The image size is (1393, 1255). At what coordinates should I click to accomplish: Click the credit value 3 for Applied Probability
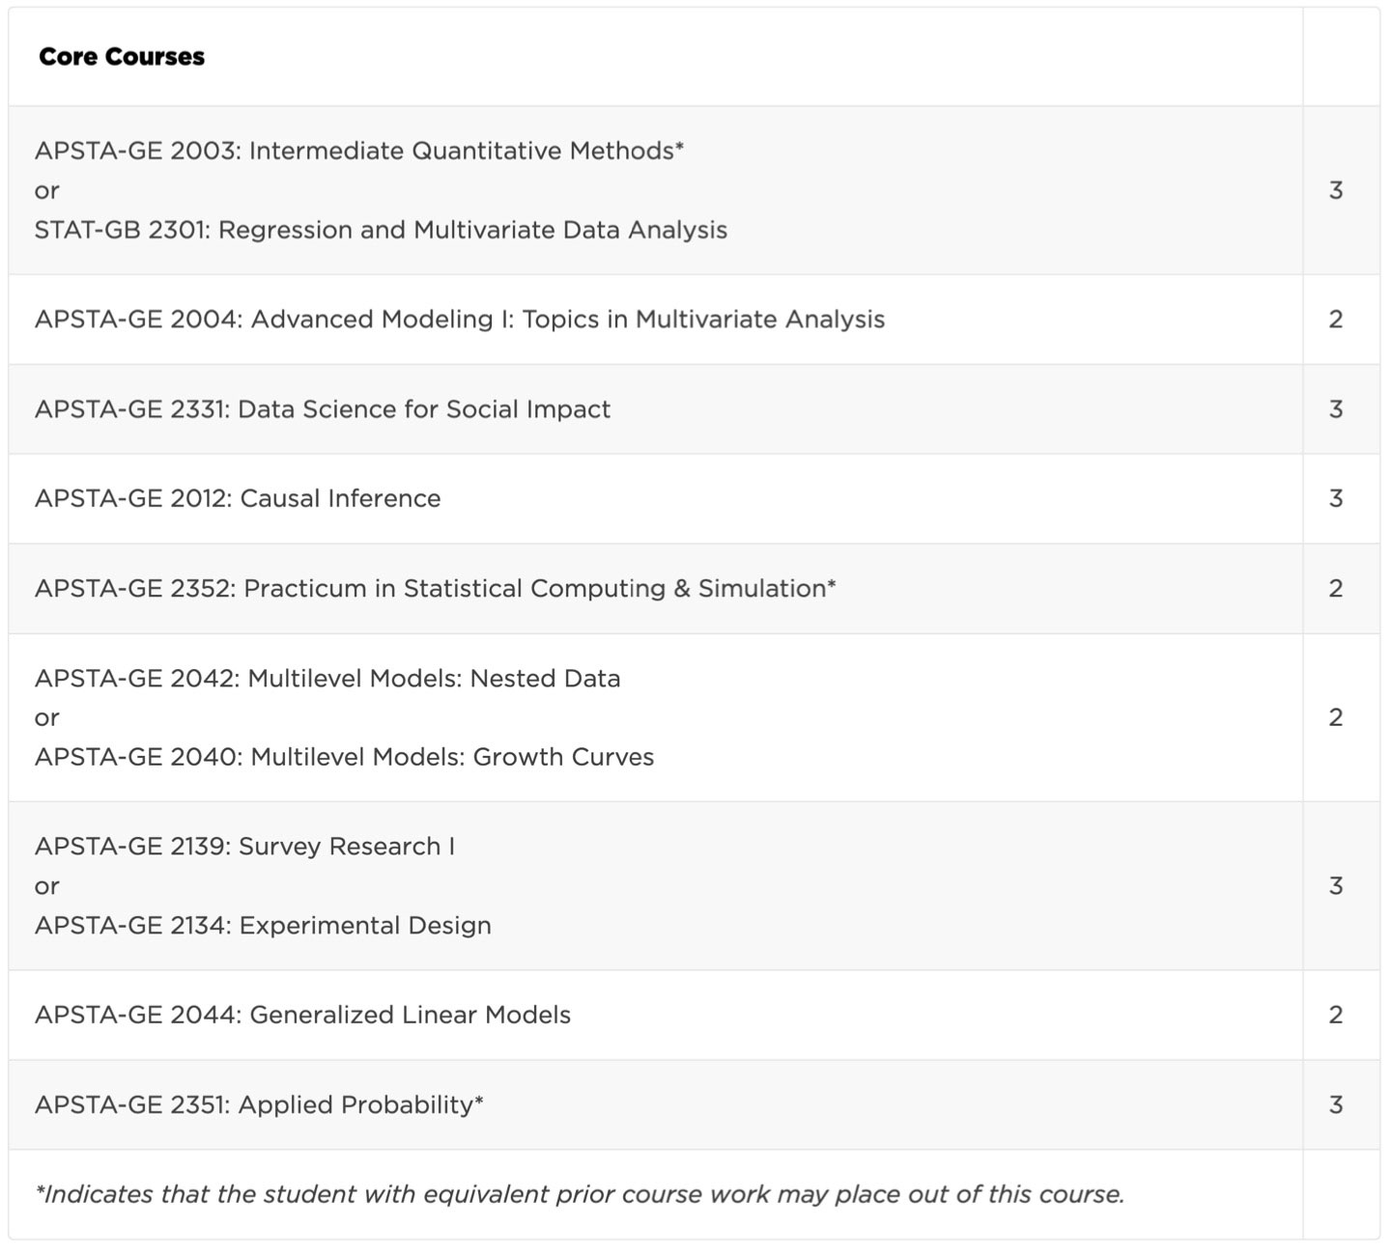[x=1336, y=1104]
